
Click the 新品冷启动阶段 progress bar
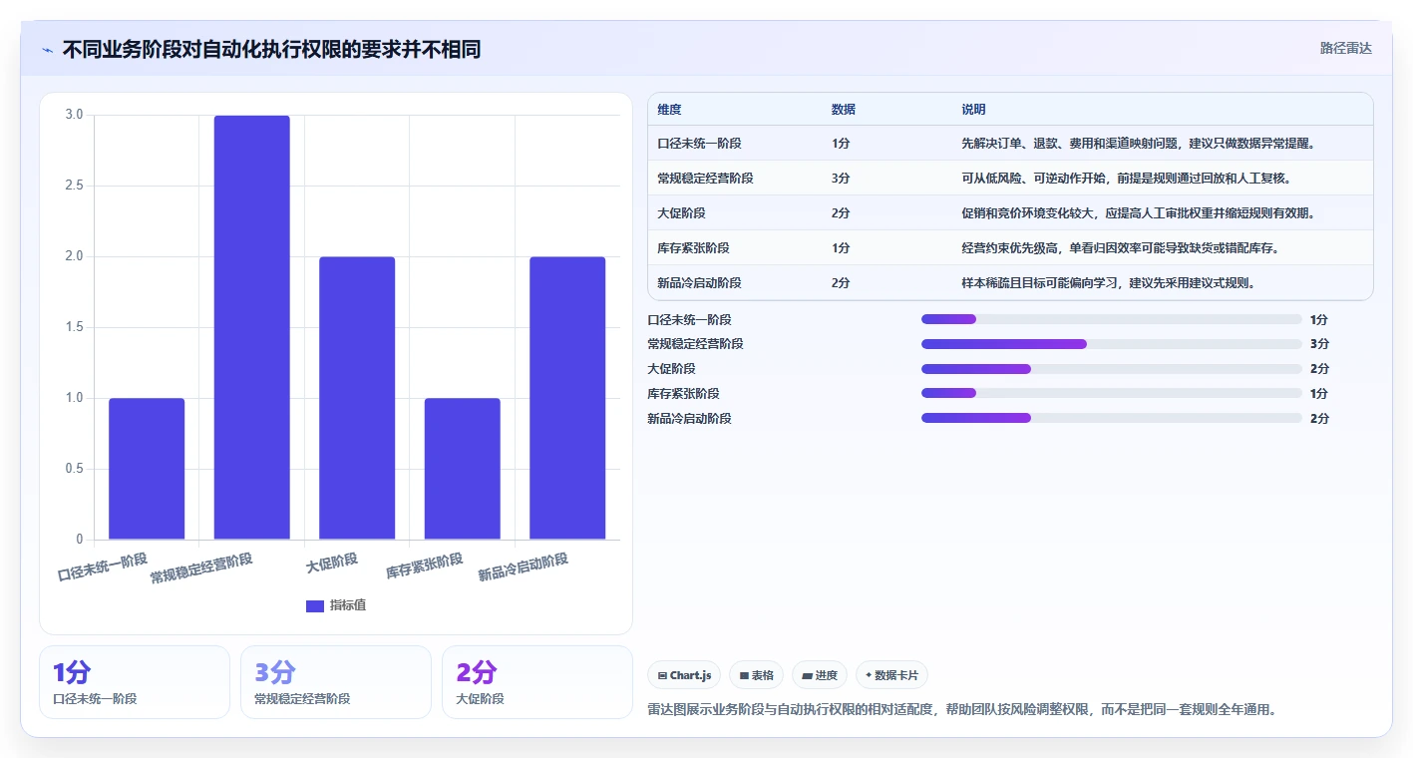[x=1112, y=418]
